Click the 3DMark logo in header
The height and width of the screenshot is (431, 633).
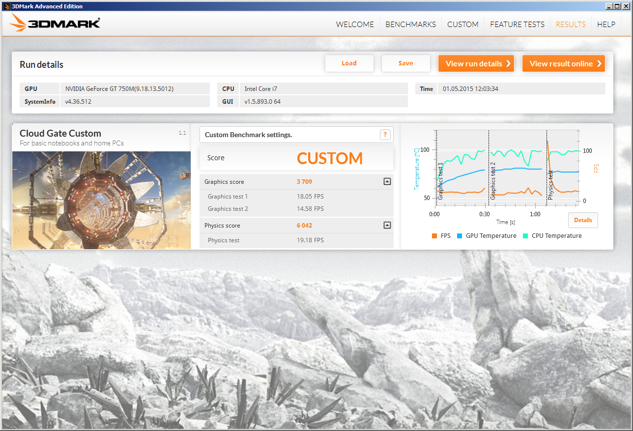[55, 23]
